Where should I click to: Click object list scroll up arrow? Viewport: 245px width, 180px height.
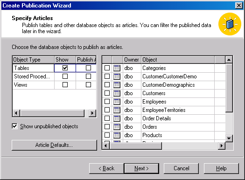(229, 60)
